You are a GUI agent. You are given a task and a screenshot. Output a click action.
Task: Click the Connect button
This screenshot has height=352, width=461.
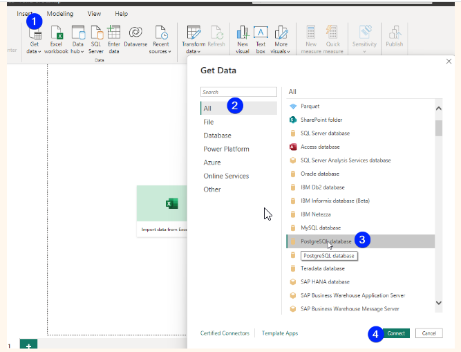pos(396,333)
